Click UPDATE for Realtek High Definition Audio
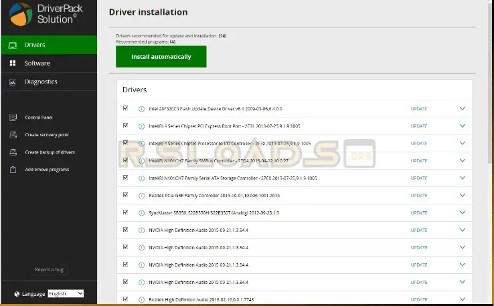494x306 pixels. pos(419,299)
